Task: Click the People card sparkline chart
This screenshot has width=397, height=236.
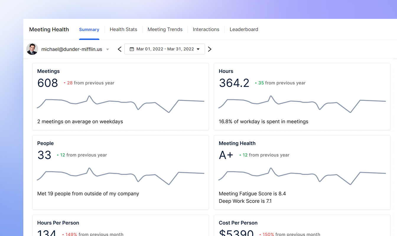Action: click(x=121, y=176)
